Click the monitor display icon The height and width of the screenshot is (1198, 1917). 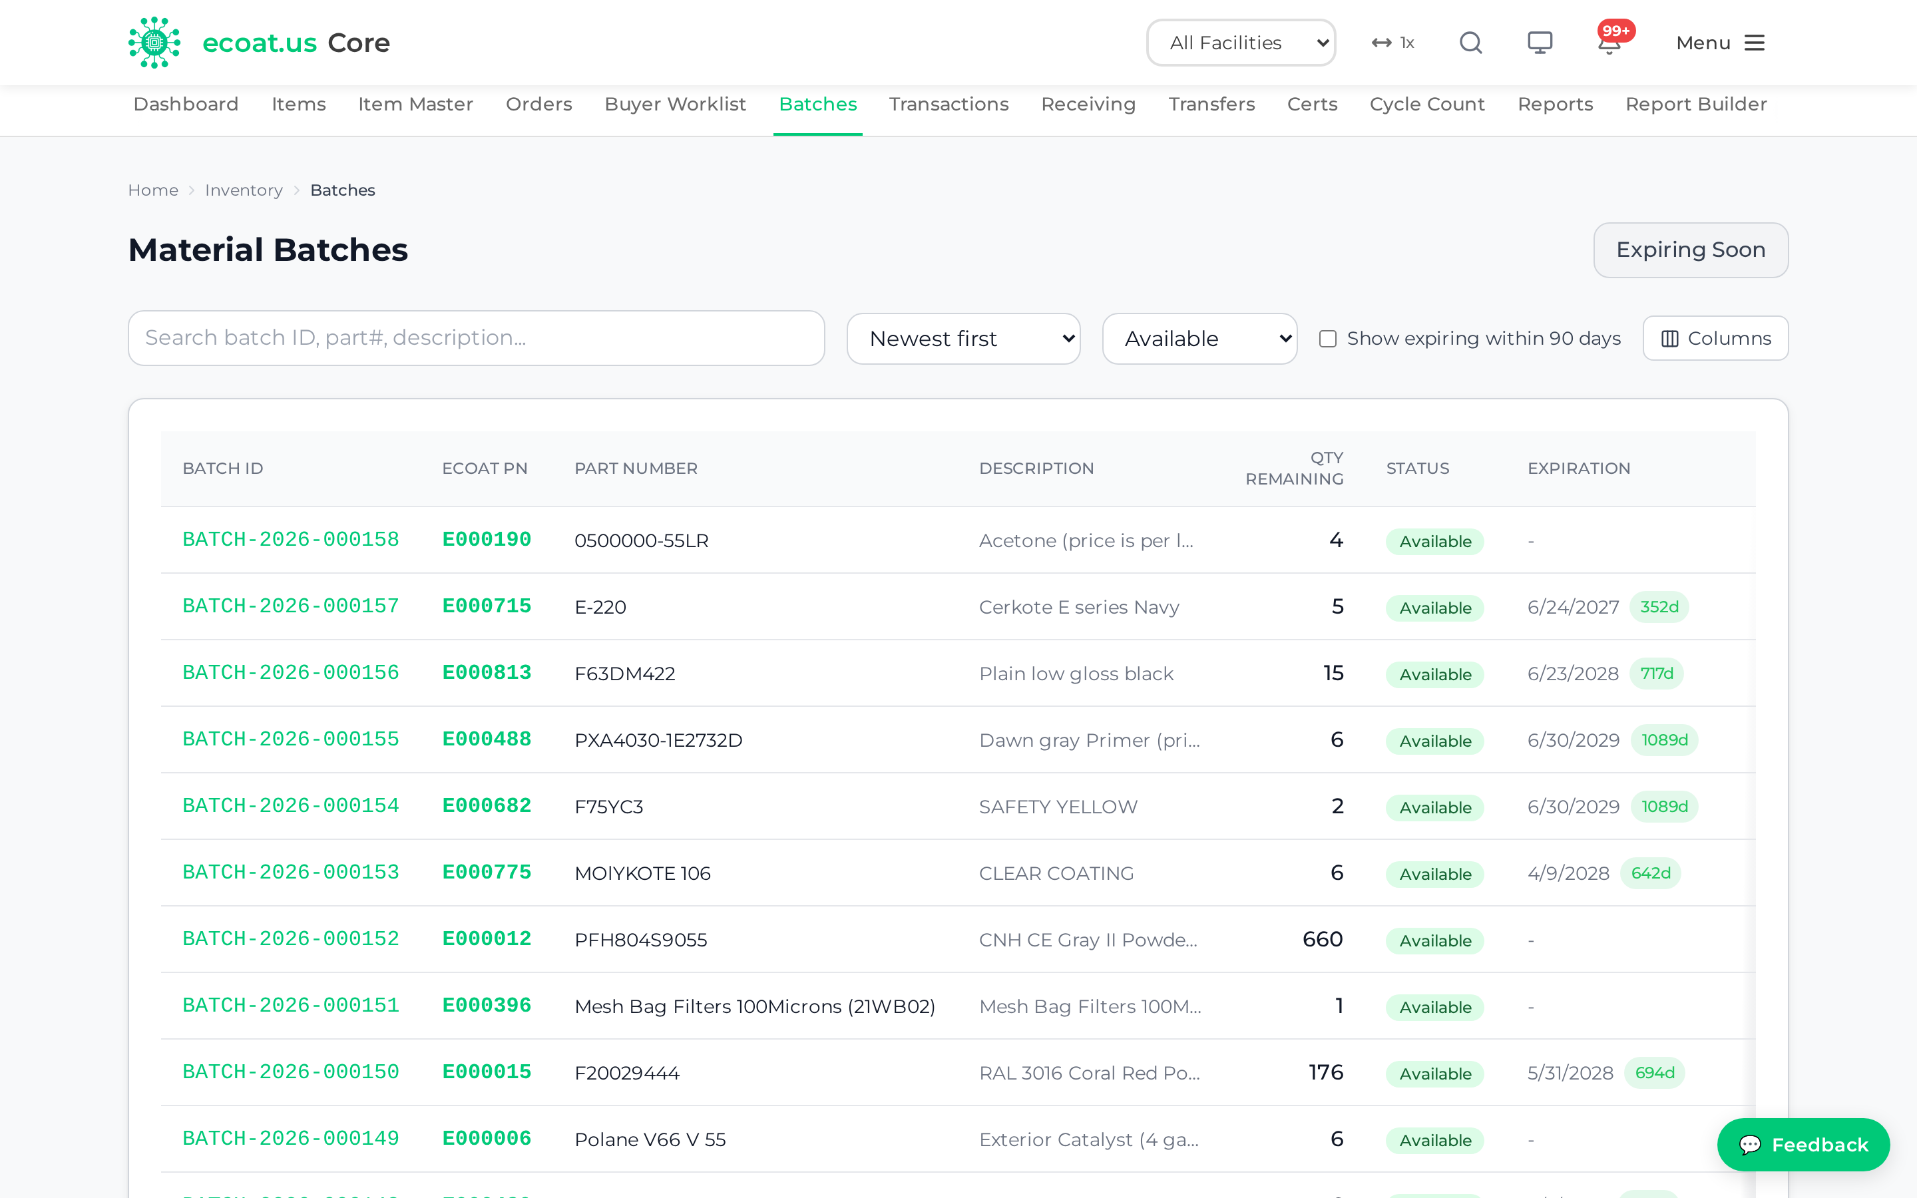1539,43
